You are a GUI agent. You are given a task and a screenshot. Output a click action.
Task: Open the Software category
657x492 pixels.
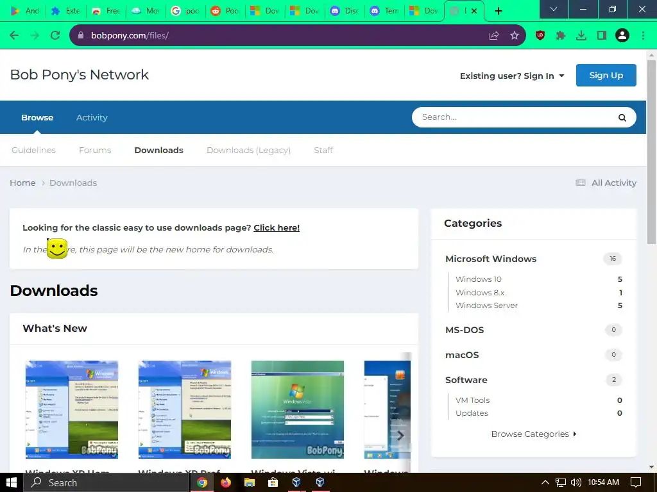click(x=466, y=380)
